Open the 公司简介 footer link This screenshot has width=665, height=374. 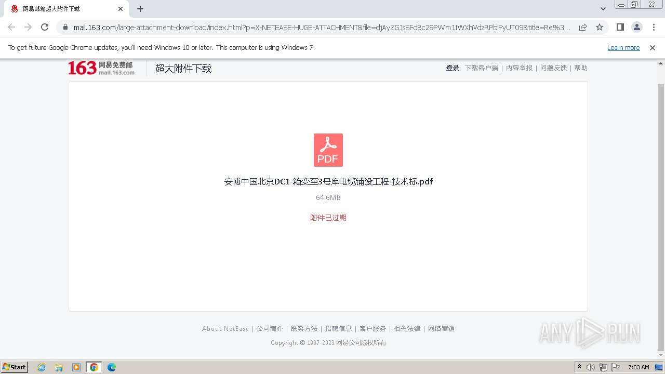(270, 329)
